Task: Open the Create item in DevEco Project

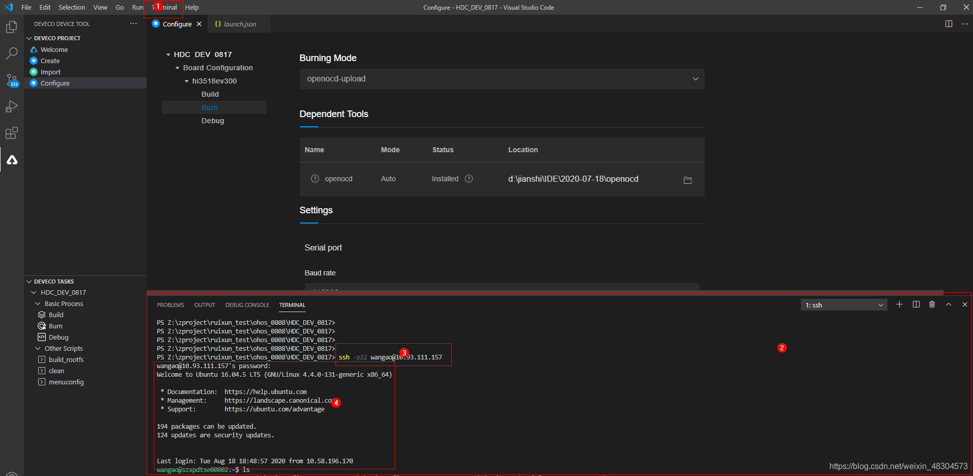Action: [50, 61]
